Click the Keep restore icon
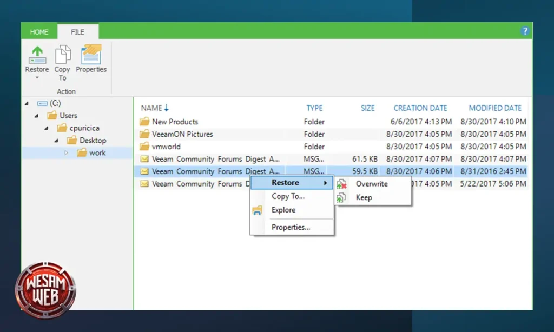 (342, 197)
